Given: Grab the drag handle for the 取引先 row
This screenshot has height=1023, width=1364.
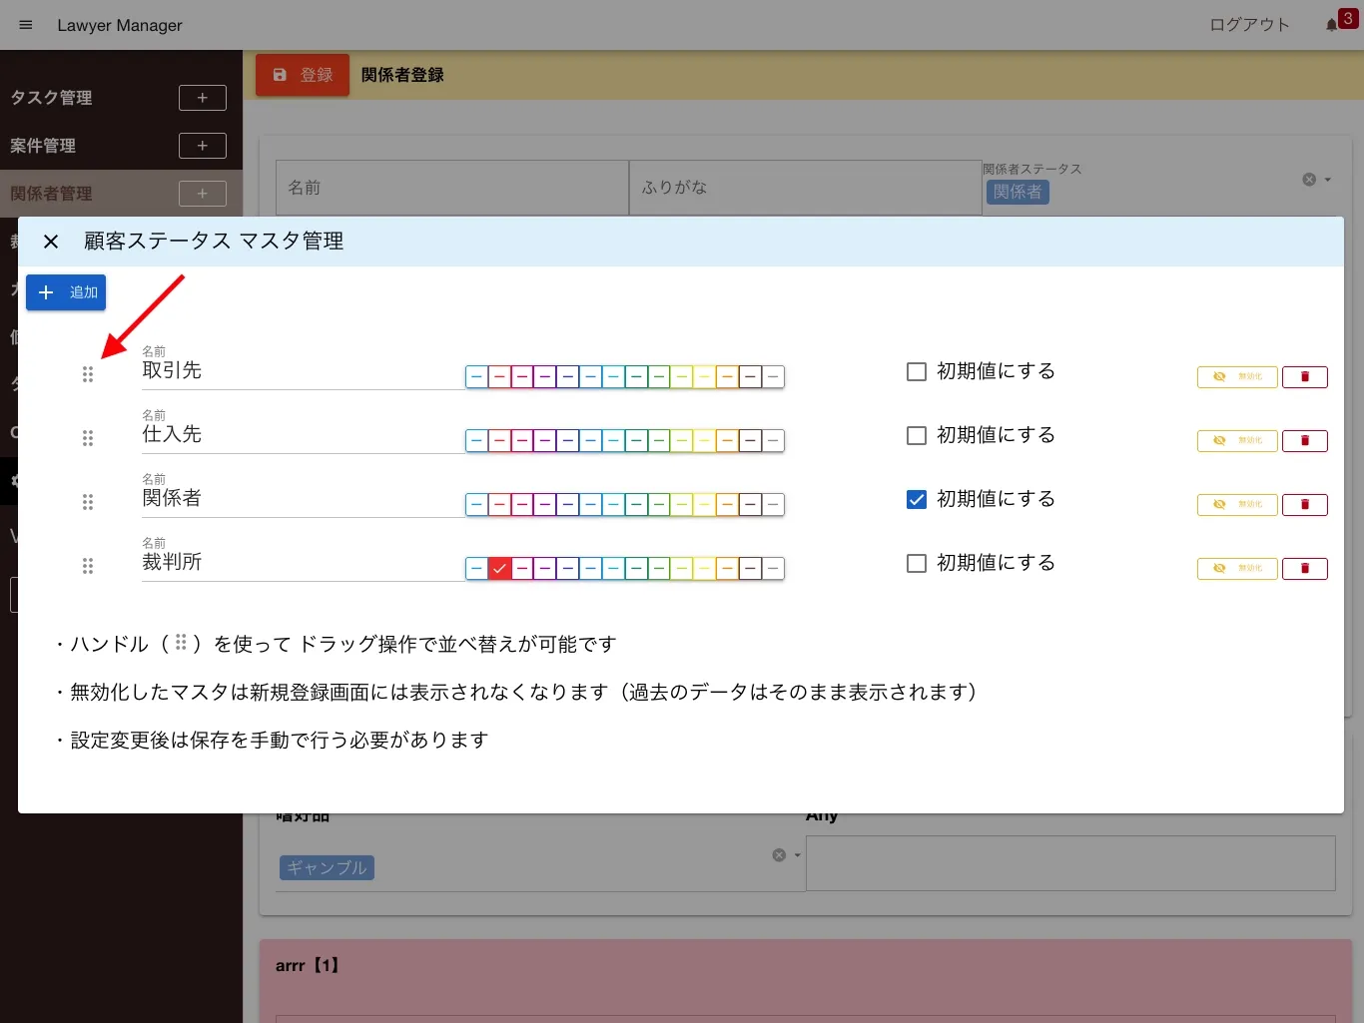Looking at the screenshot, I should tap(88, 374).
